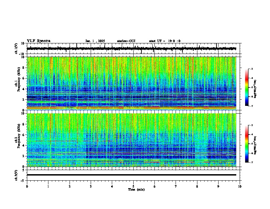Click the "4" kHz tick on ch.1 frequency axis
The width and height of the screenshot is (270, 209).
point(24,89)
